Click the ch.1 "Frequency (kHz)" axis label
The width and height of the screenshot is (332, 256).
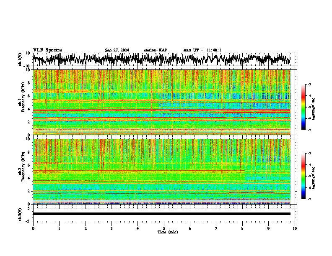(23, 97)
